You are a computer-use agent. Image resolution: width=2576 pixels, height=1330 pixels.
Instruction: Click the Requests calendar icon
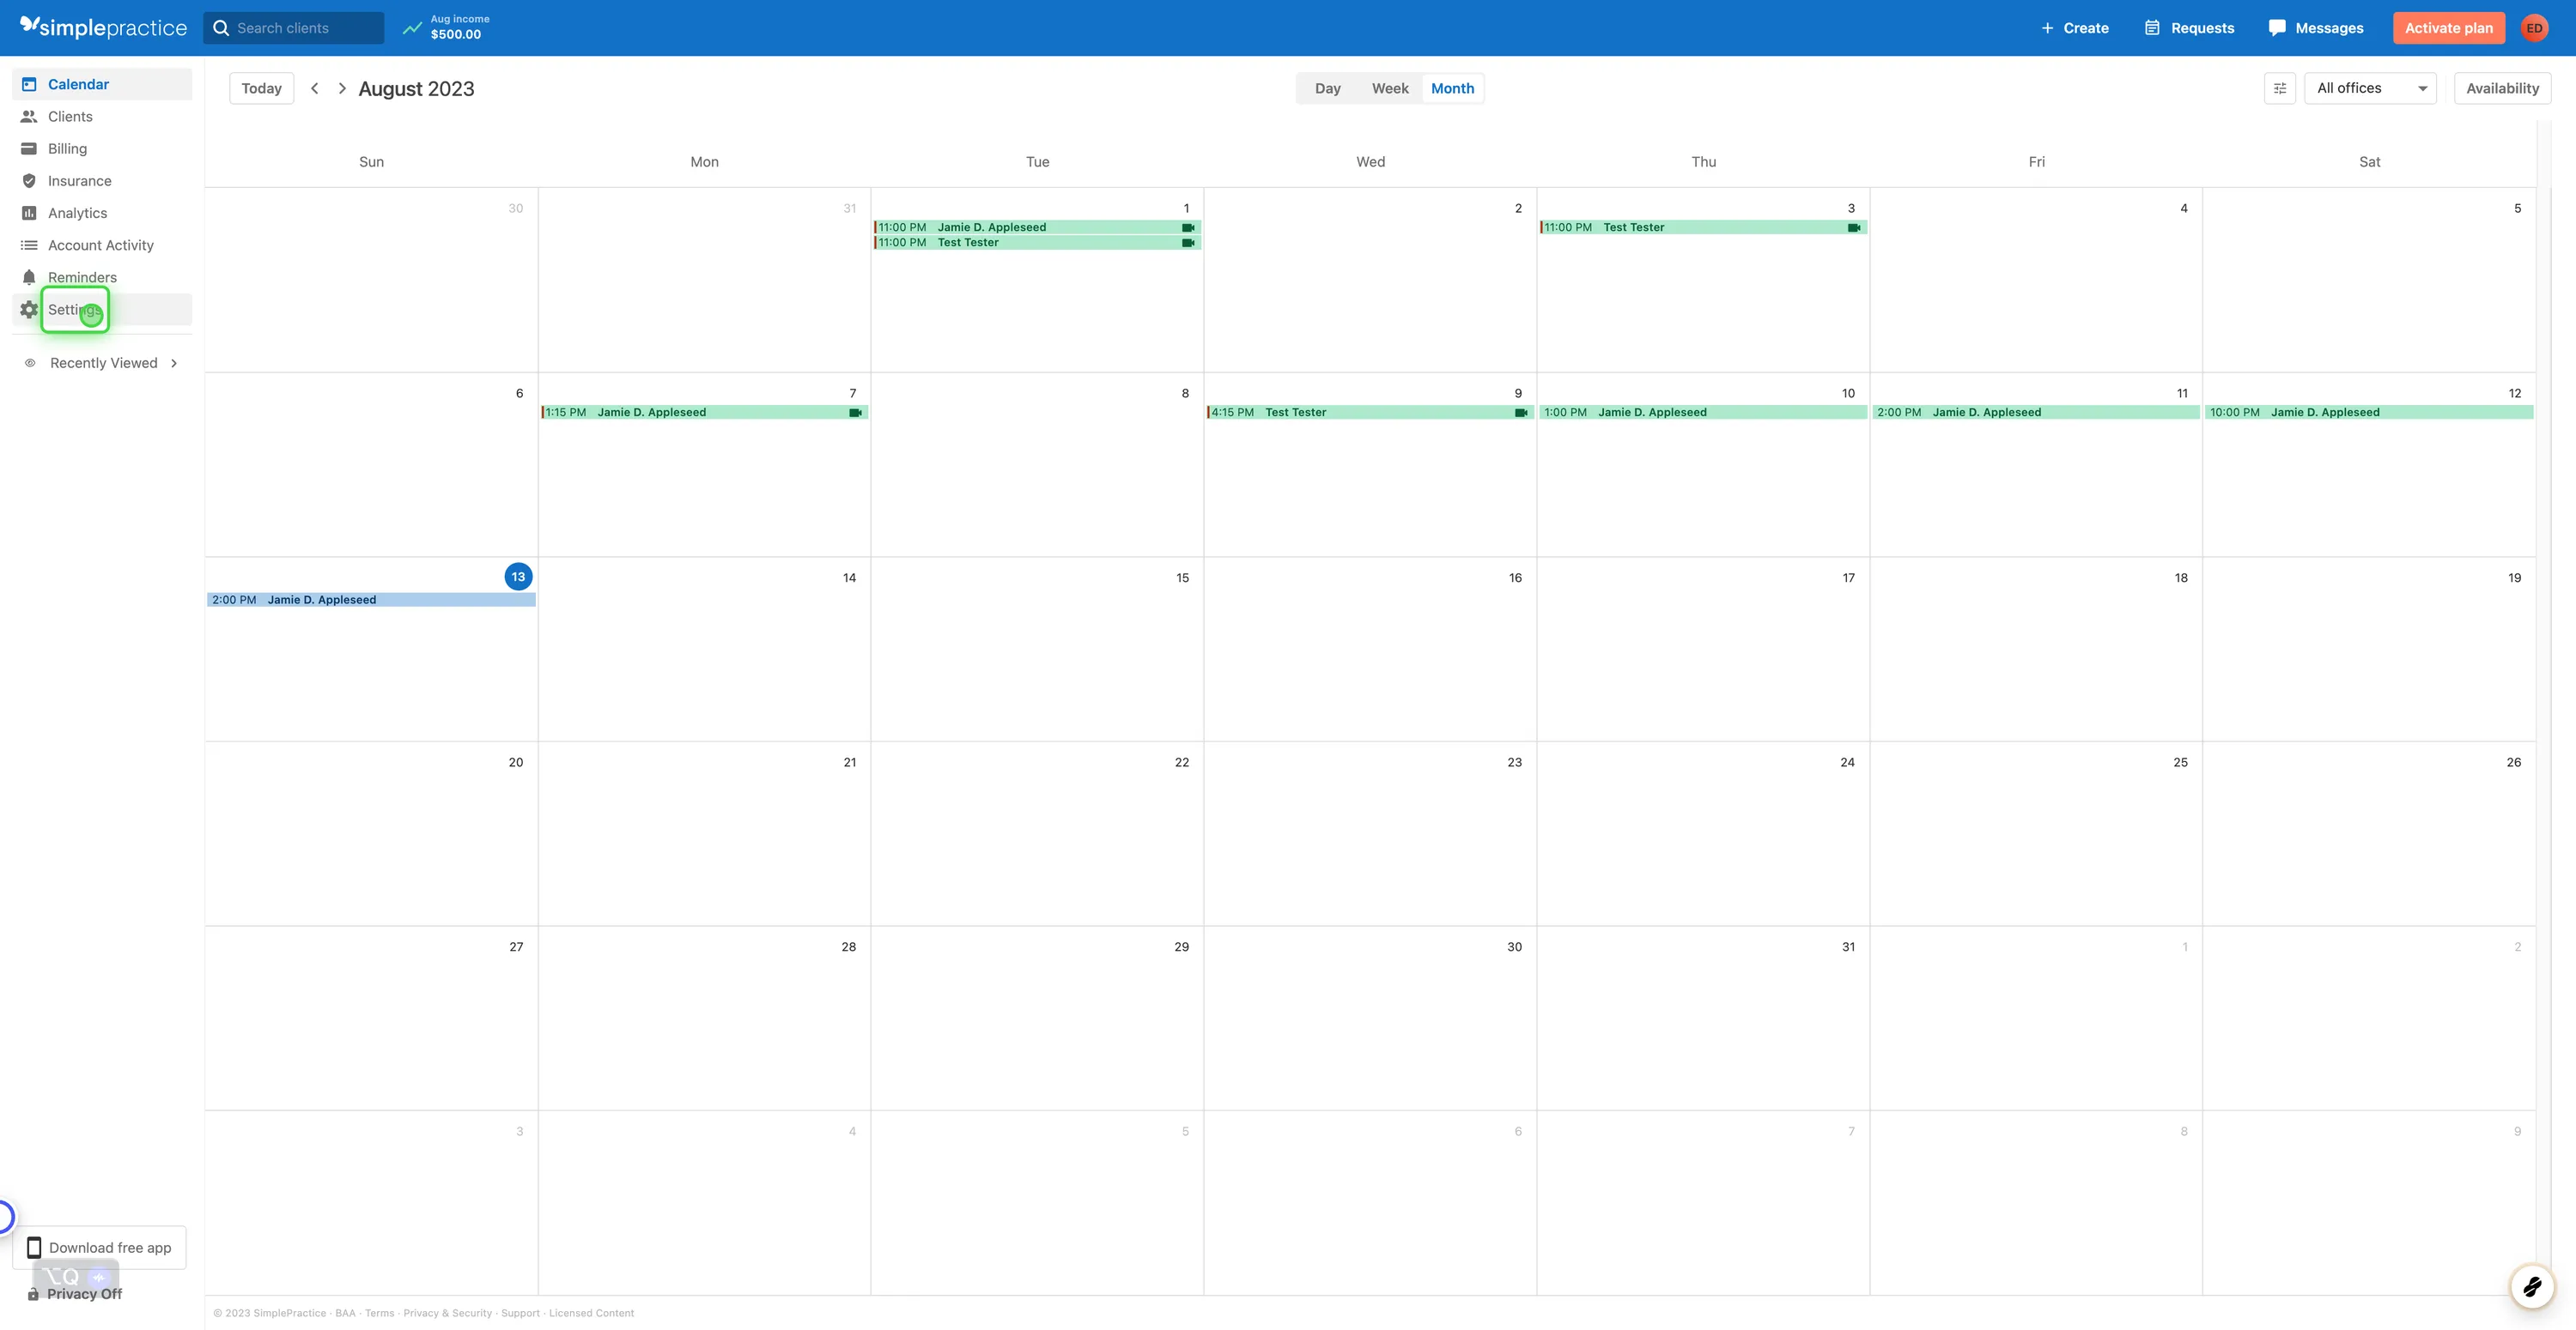coord(2152,28)
